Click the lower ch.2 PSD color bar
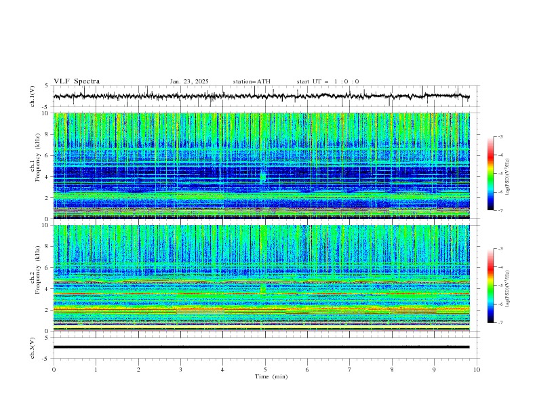This screenshot has height=415, width=537. (490, 285)
